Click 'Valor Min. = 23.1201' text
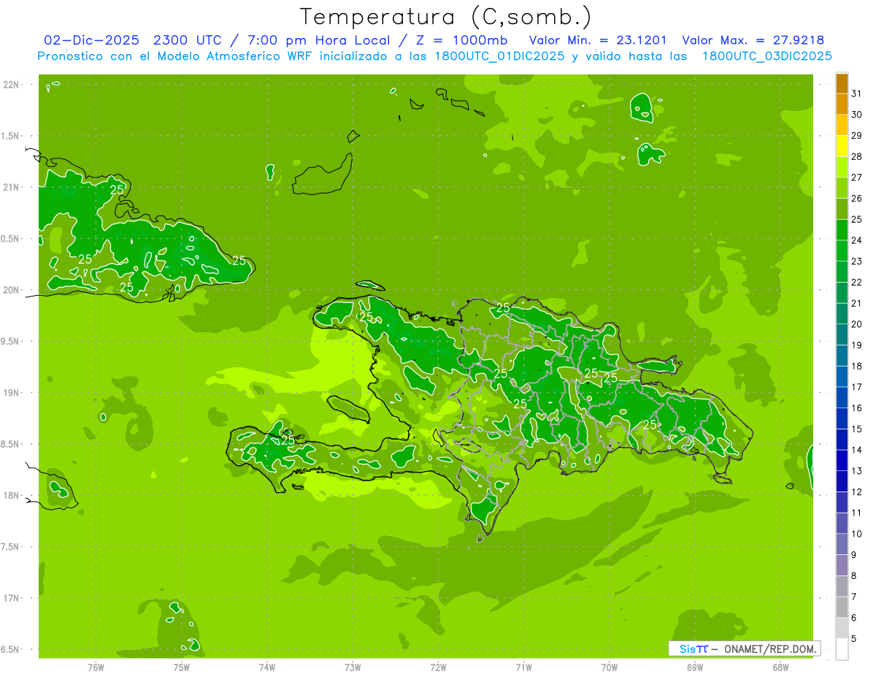The image size is (876, 677). (x=598, y=40)
